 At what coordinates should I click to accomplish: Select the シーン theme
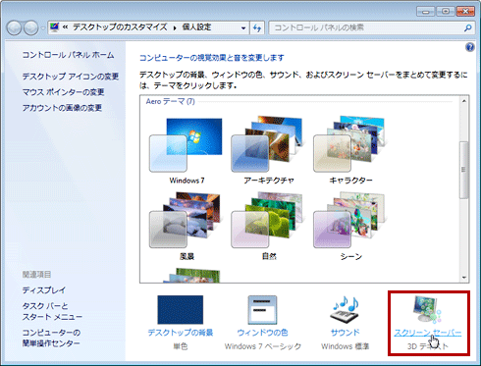pos(350,227)
